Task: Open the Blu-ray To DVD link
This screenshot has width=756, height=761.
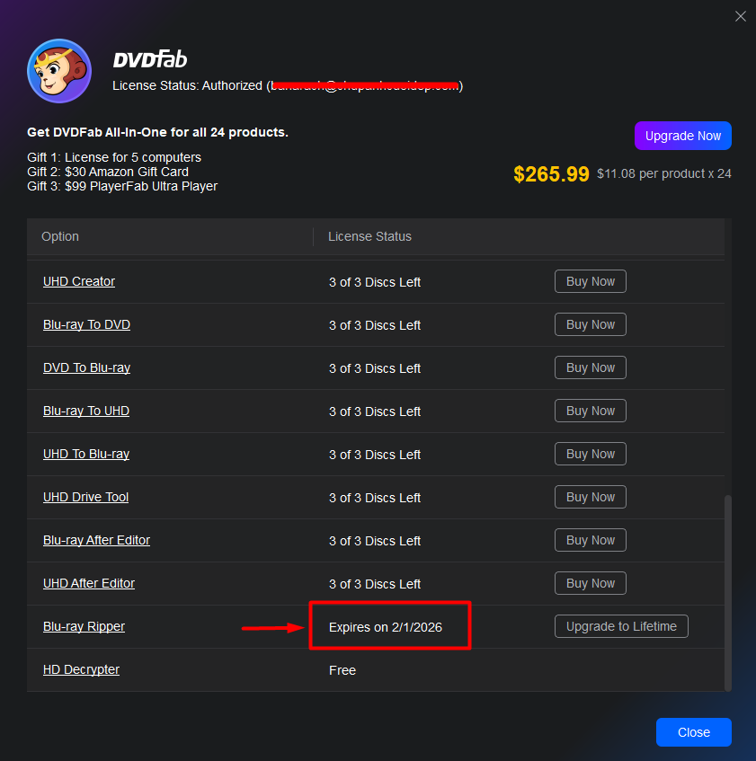Action: pos(86,324)
